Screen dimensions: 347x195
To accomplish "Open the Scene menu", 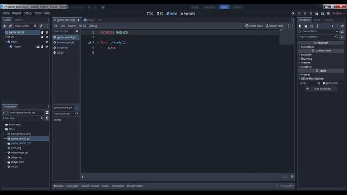I will (6, 13).
